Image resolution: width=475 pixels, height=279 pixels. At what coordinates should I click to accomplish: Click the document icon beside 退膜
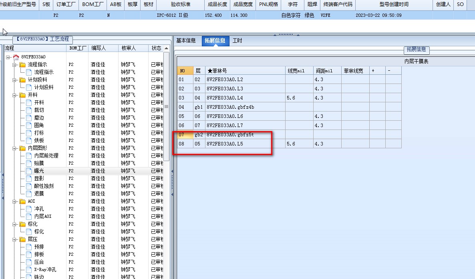[x=29, y=193]
